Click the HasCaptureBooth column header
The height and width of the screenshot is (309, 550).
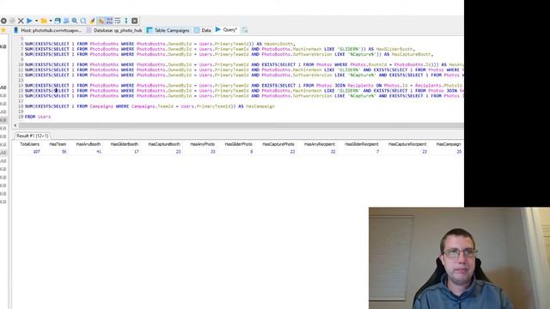click(164, 144)
